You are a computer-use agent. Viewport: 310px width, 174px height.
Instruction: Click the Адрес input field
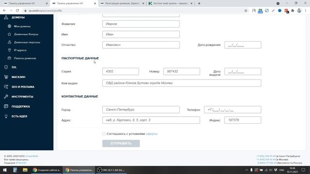151,120
